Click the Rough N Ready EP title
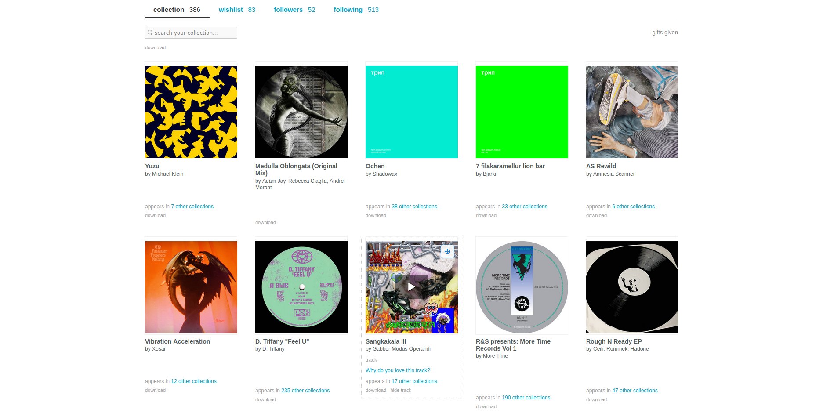The image size is (823, 413). (614, 341)
